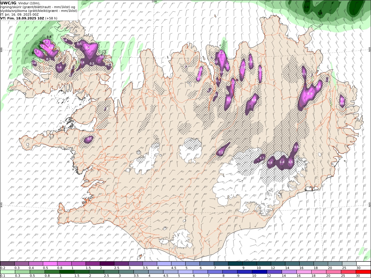
Task: Select the 12 teal swatch in the top legend row
Action: click(278, 264)
